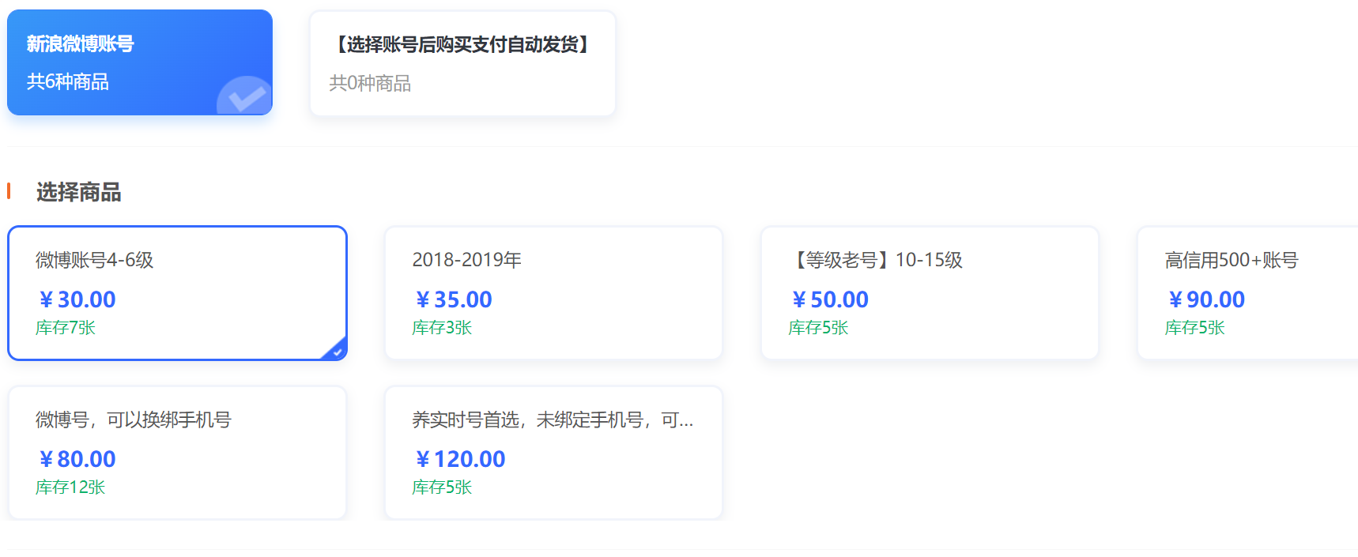1358x557 pixels.
Task: Select the 新浪微博账号 category tab
Action: coord(139,62)
